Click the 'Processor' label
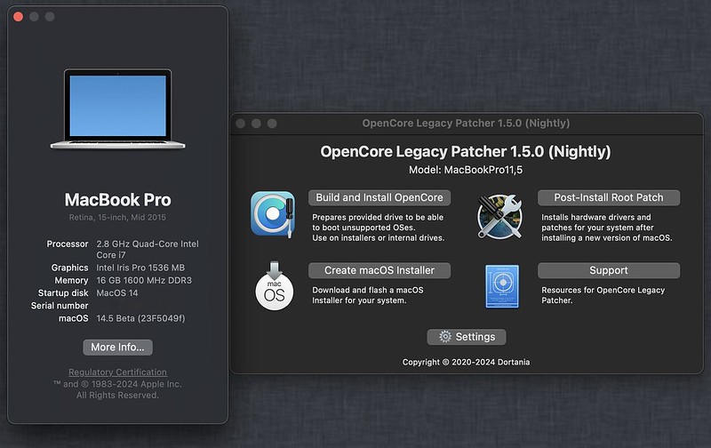 [x=68, y=244]
